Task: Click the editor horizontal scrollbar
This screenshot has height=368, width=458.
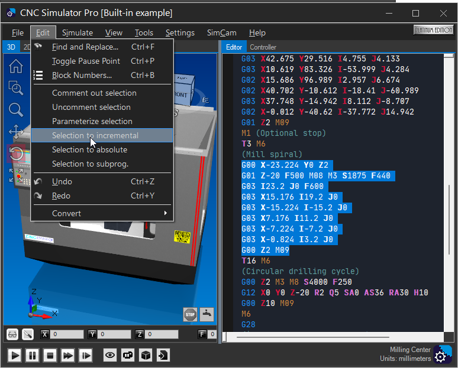Action: click(312, 337)
